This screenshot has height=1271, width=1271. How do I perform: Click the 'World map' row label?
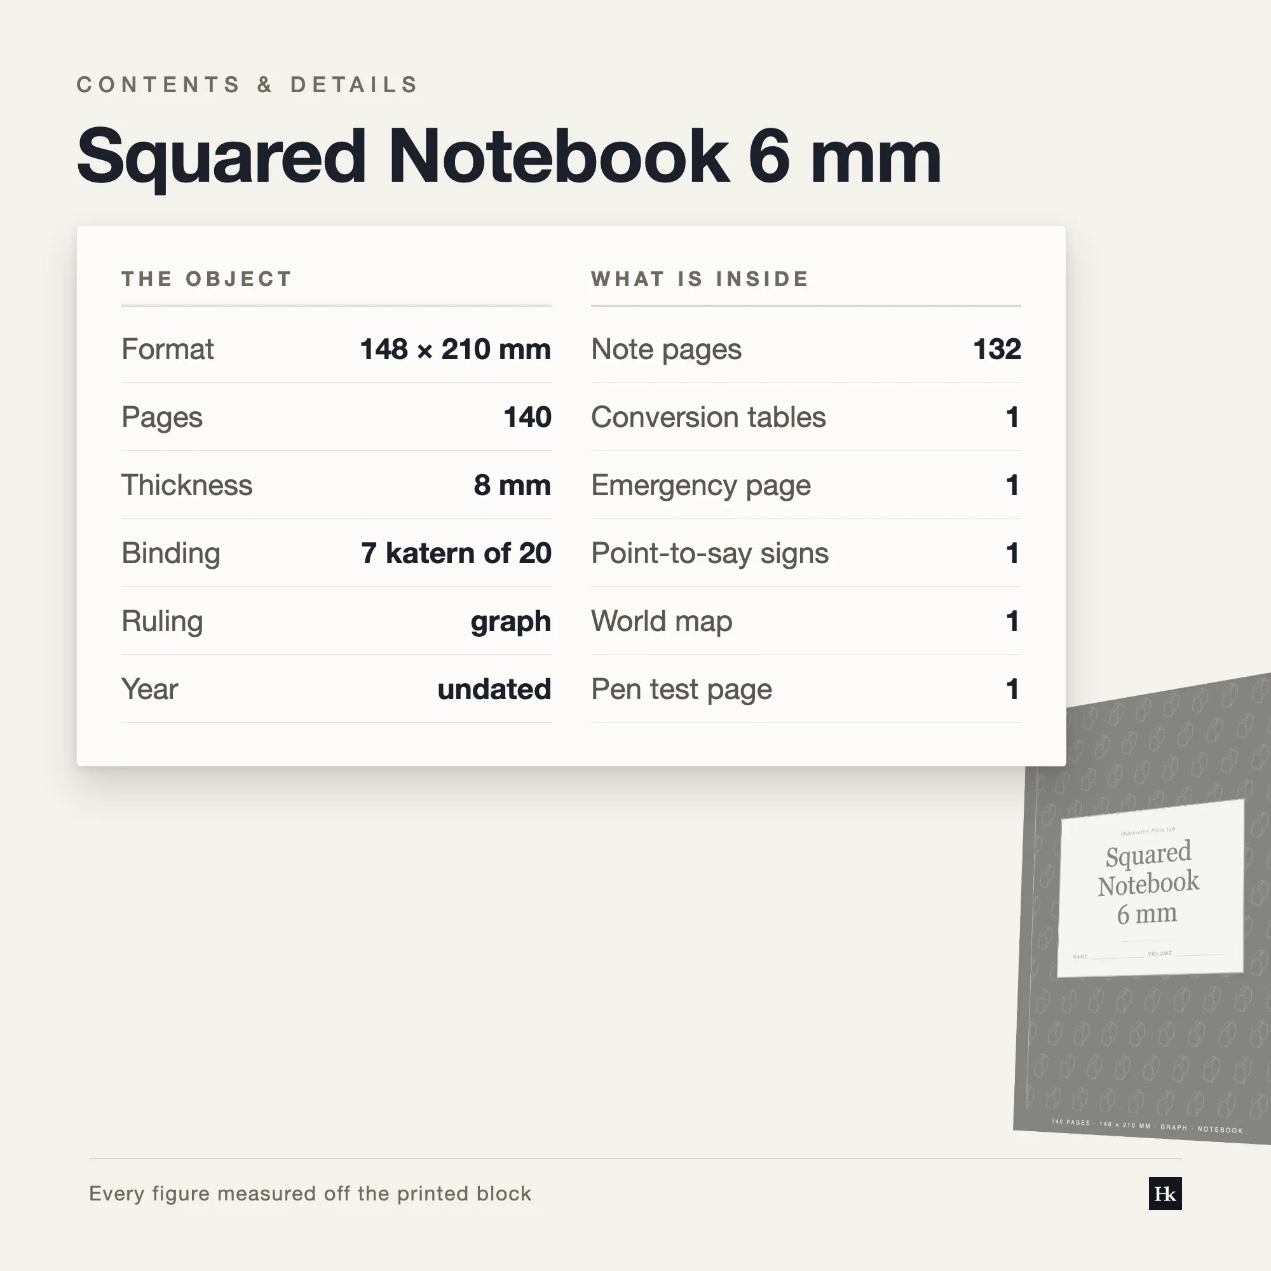[661, 622]
